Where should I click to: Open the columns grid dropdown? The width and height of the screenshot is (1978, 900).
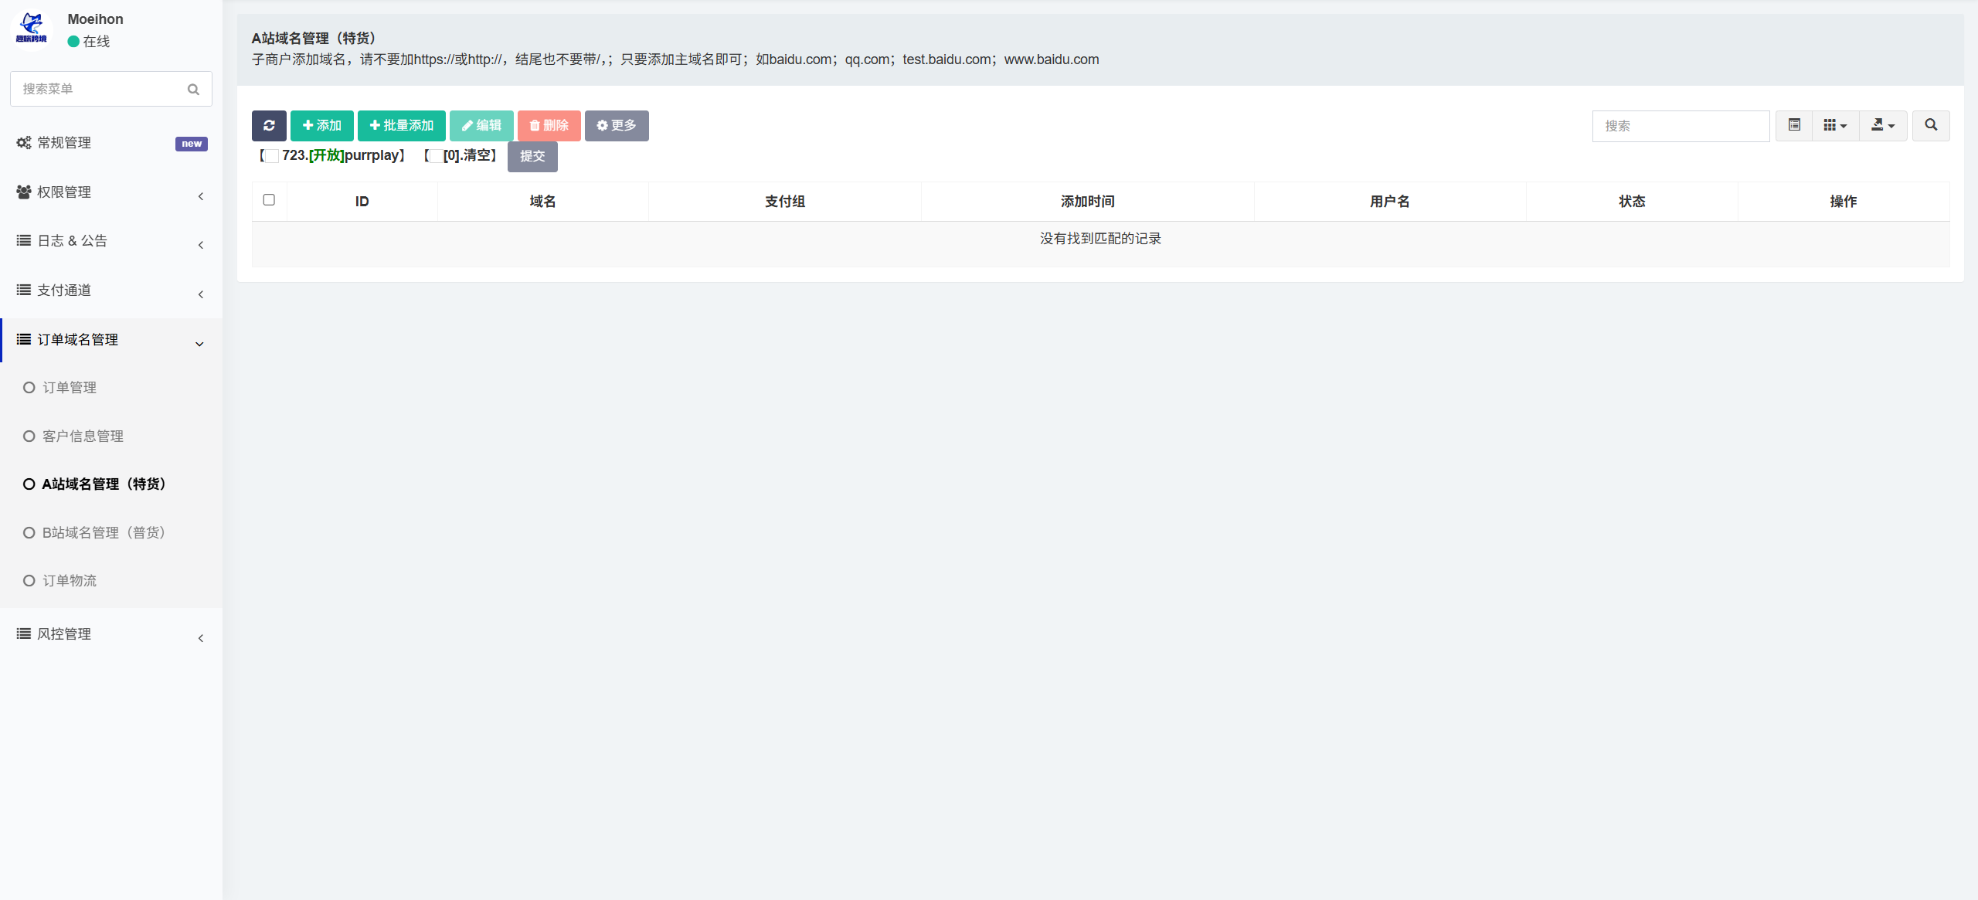pos(1835,125)
